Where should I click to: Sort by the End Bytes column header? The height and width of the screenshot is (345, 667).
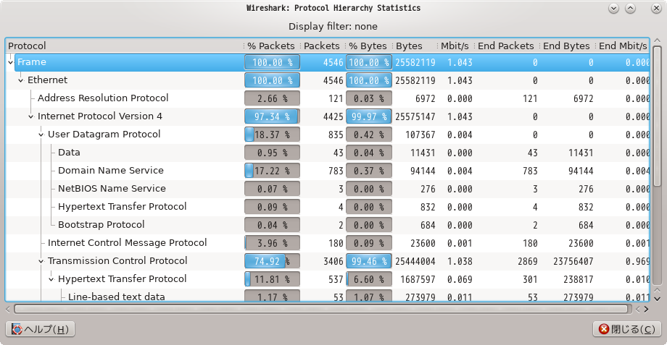[x=567, y=46]
